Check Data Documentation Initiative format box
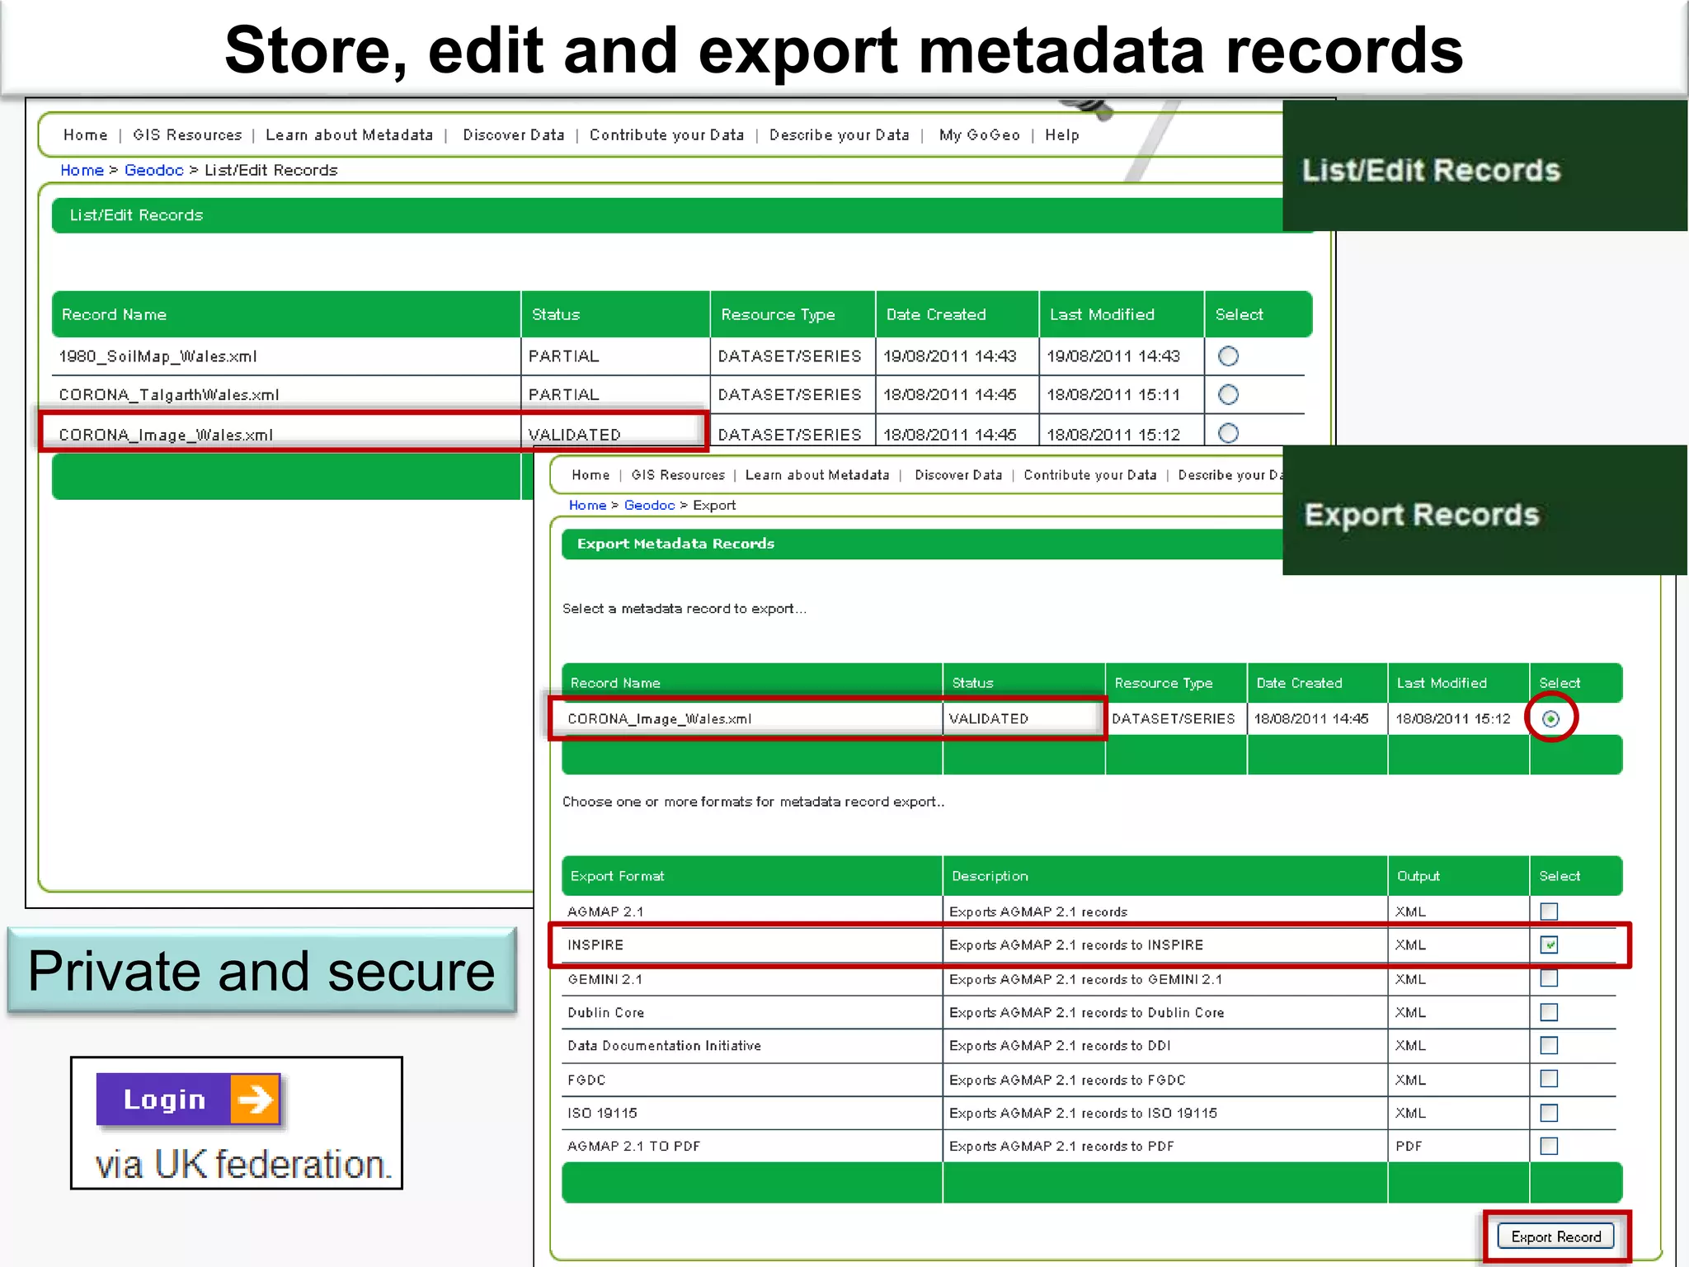Screen dimensions: 1689x1267 [x=1549, y=1045]
